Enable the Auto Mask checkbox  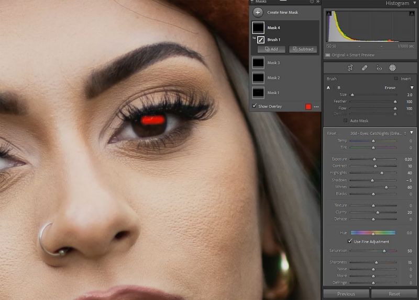346,121
